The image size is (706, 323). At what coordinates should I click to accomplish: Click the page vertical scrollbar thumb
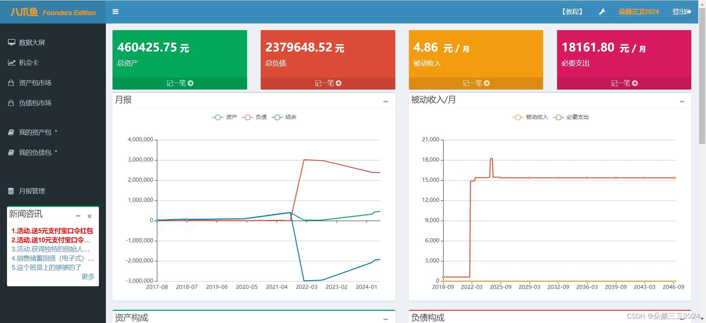702,75
